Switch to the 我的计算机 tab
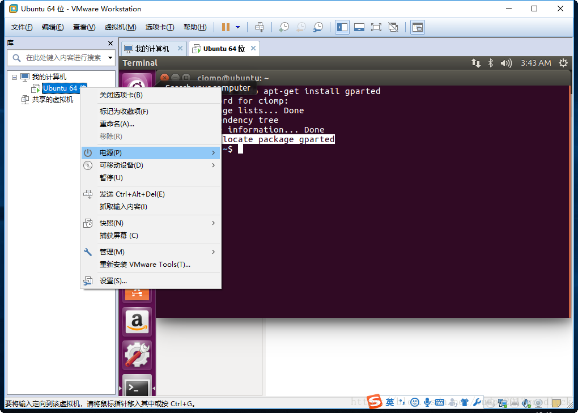 [x=151, y=49]
